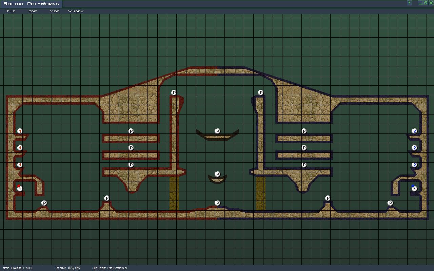Pick the middle blue team '2' spawn marker
The width and height of the screenshot is (434, 271).
tap(414, 148)
